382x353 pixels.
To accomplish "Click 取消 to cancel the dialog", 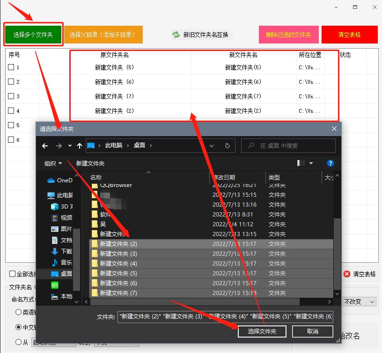I will [x=313, y=331].
